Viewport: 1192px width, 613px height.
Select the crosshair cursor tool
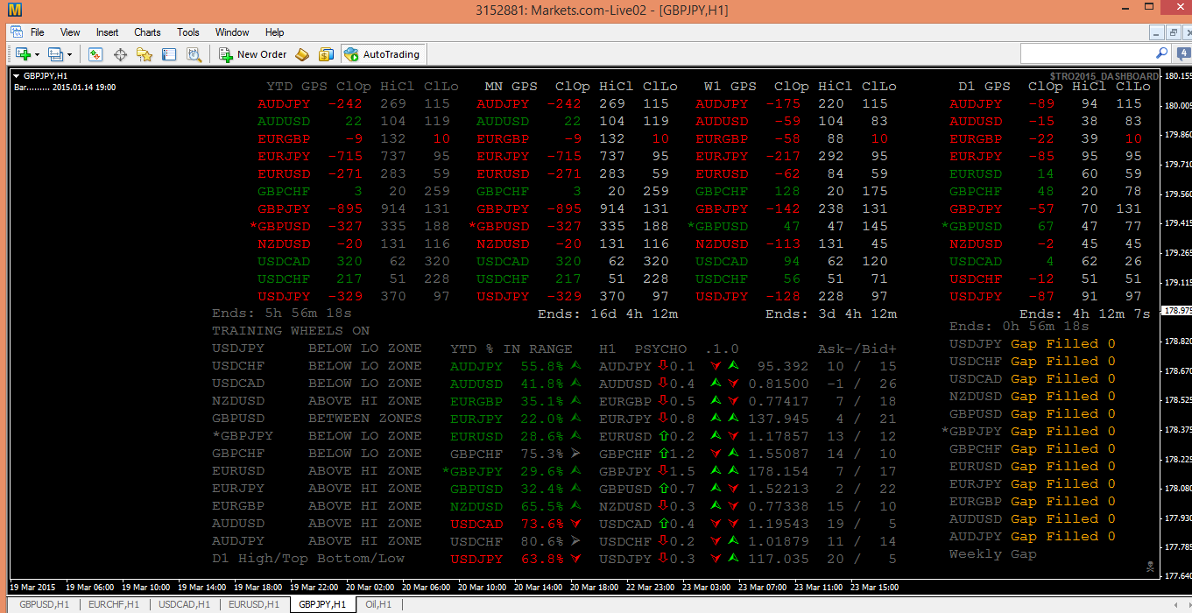pos(120,53)
